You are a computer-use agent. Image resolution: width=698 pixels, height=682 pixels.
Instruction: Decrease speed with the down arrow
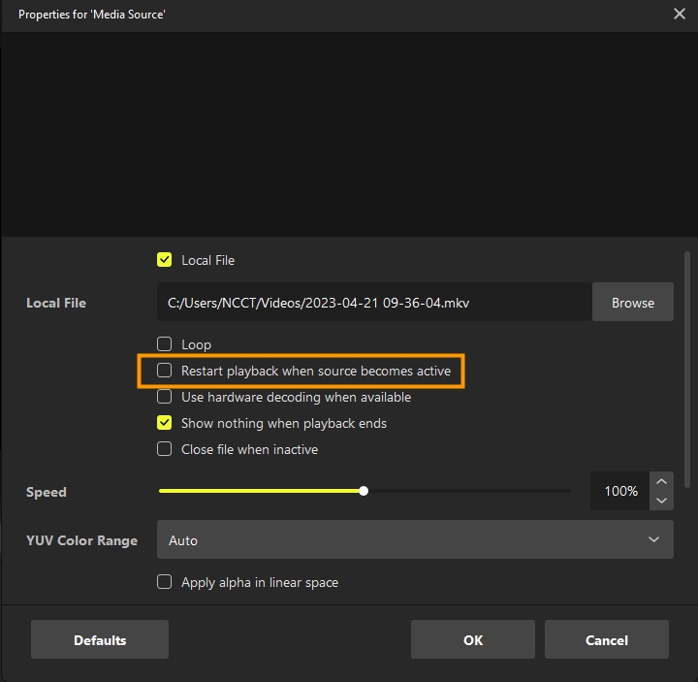pos(661,501)
